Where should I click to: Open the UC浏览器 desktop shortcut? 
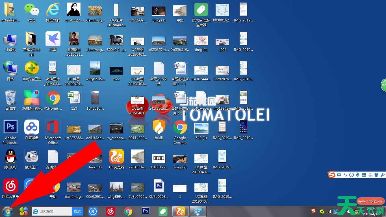click(116, 157)
